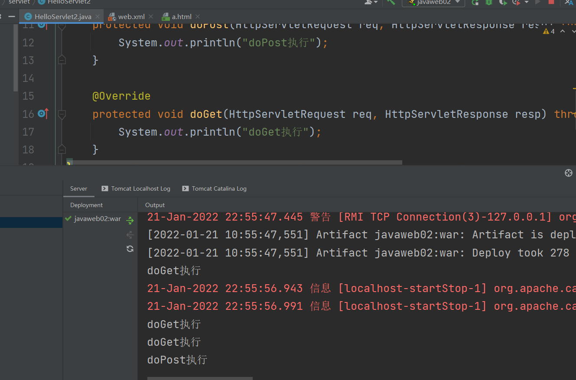Open the dropdown arrow next to Profiler icon

coord(527,2)
